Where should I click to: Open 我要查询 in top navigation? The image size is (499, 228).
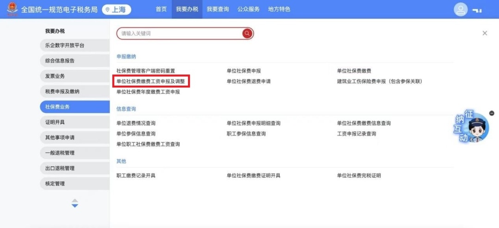pyautogui.click(x=218, y=9)
